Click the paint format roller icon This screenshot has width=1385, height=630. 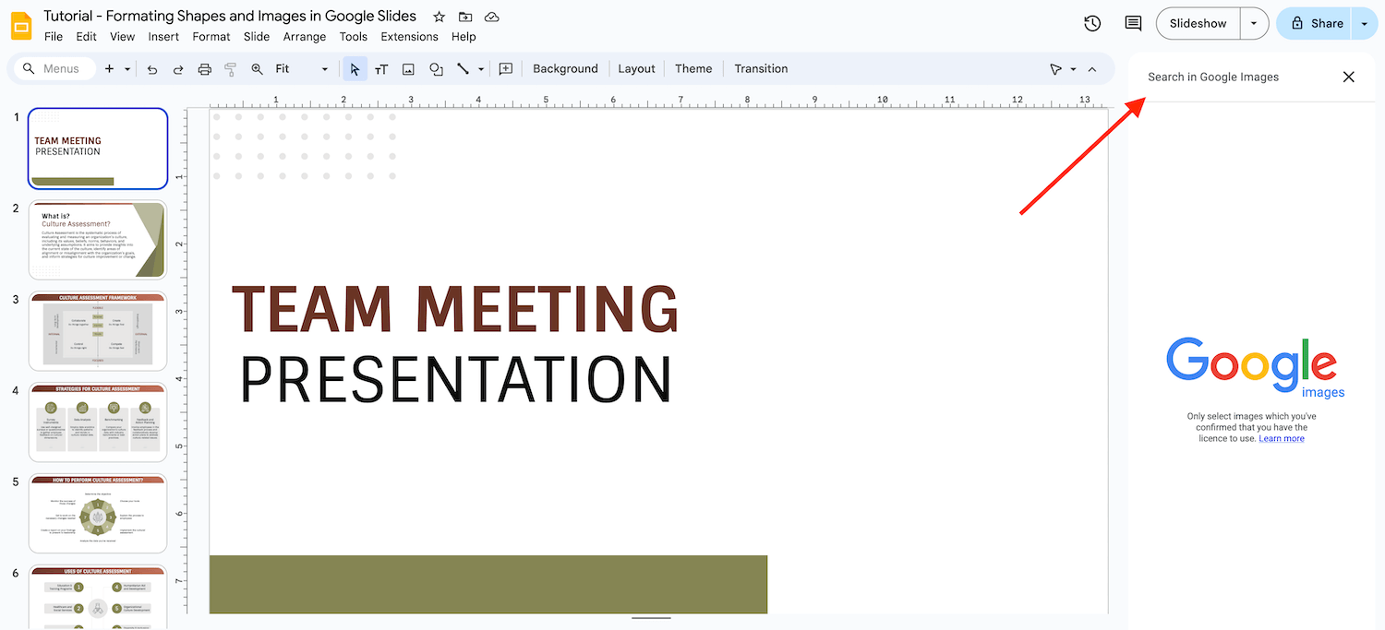tap(231, 69)
